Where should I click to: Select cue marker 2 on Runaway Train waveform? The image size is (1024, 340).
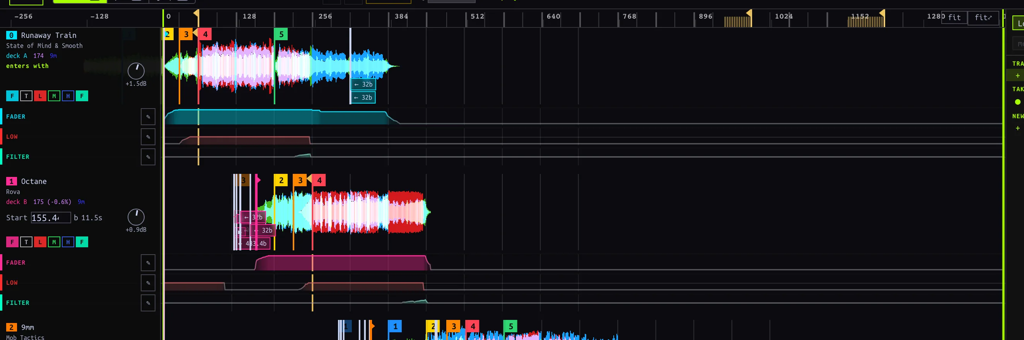tap(168, 34)
